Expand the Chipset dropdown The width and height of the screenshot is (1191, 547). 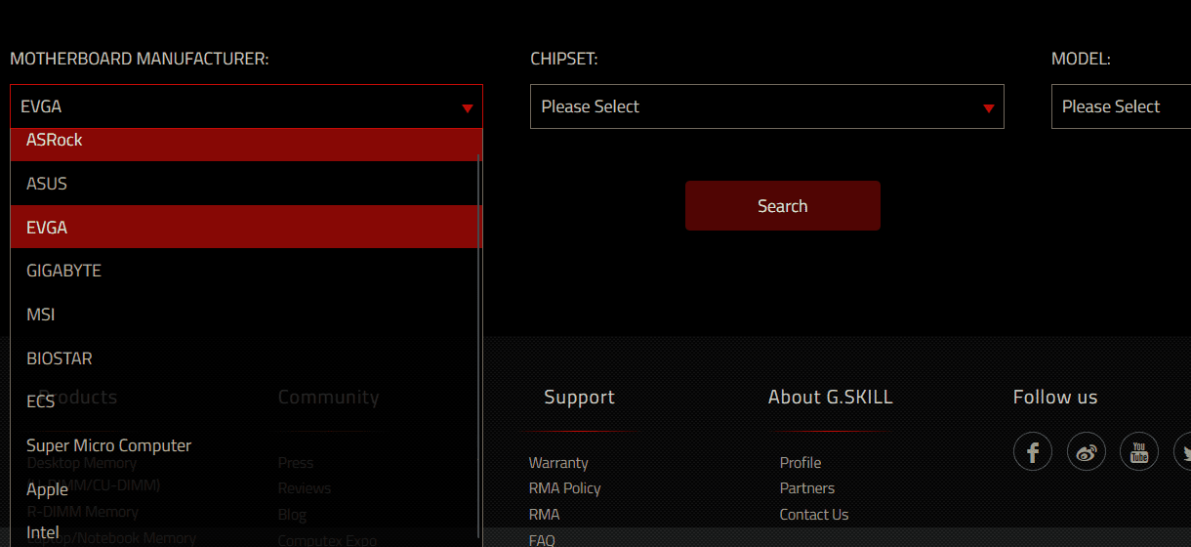767,106
